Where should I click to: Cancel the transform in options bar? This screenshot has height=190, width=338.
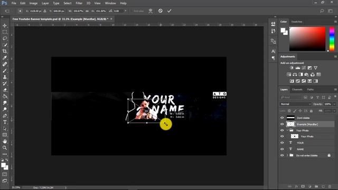click(x=161, y=11)
